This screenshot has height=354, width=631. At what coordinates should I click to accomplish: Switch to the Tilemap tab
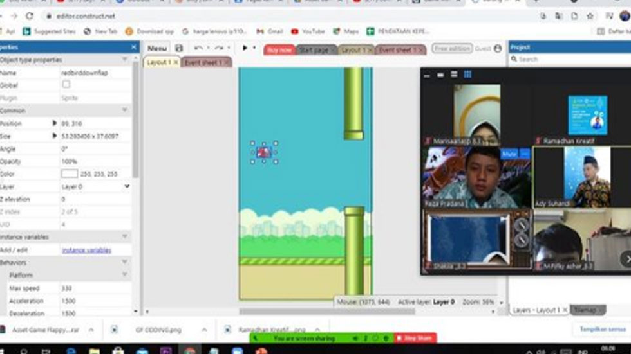(x=587, y=310)
